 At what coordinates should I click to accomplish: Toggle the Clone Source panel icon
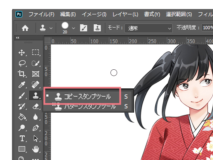[97, 28]
